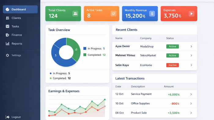Expand the Ayse Demir row chevron

191,47
